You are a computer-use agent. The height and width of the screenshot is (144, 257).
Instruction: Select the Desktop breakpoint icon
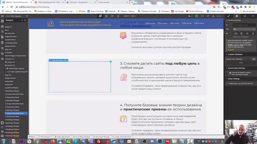[x=100, y=16]
